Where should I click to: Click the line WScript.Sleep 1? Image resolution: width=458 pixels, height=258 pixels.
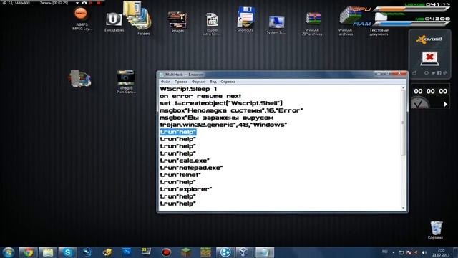(x=188, y=89)
